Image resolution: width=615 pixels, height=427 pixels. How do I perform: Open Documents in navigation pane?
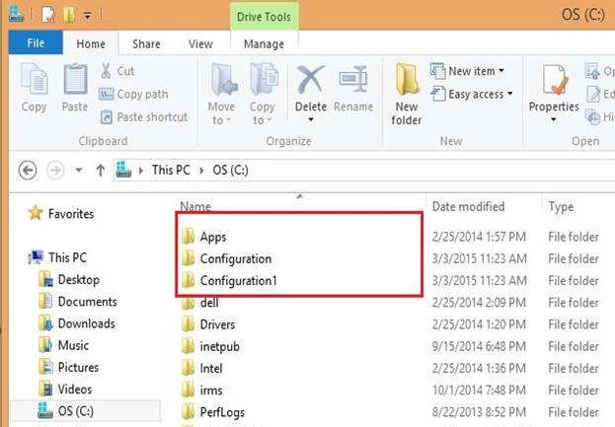(x=78, y=302)
